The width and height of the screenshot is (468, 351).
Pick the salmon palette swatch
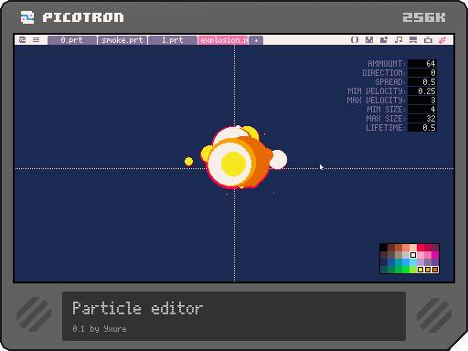[406, 248]
